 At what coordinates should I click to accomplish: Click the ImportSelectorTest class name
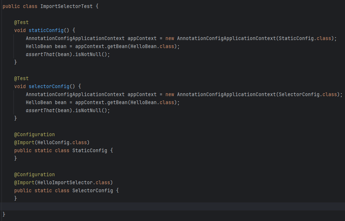click(x=67, y=7)
